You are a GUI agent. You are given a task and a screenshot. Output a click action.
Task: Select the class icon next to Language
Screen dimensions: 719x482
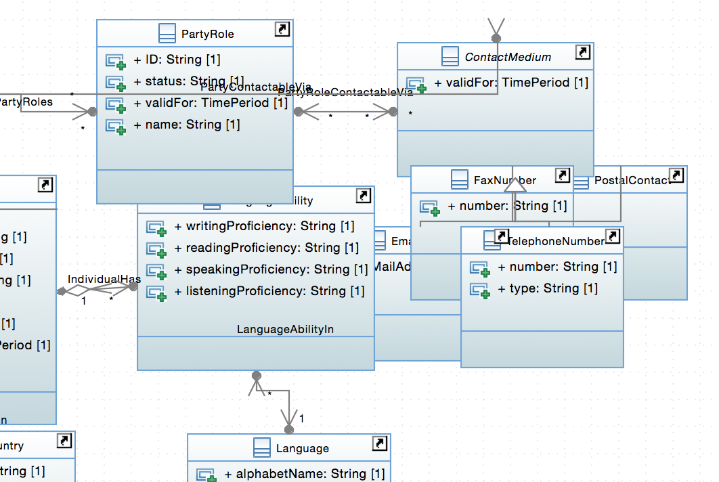pyautogui.click(x=261, y=448)
